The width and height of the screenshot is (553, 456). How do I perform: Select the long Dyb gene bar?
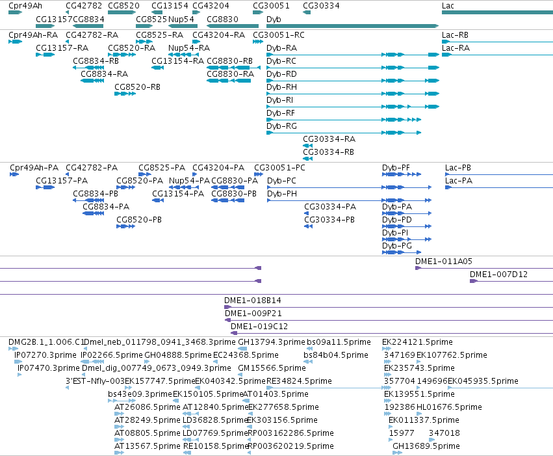click(352, 26)
